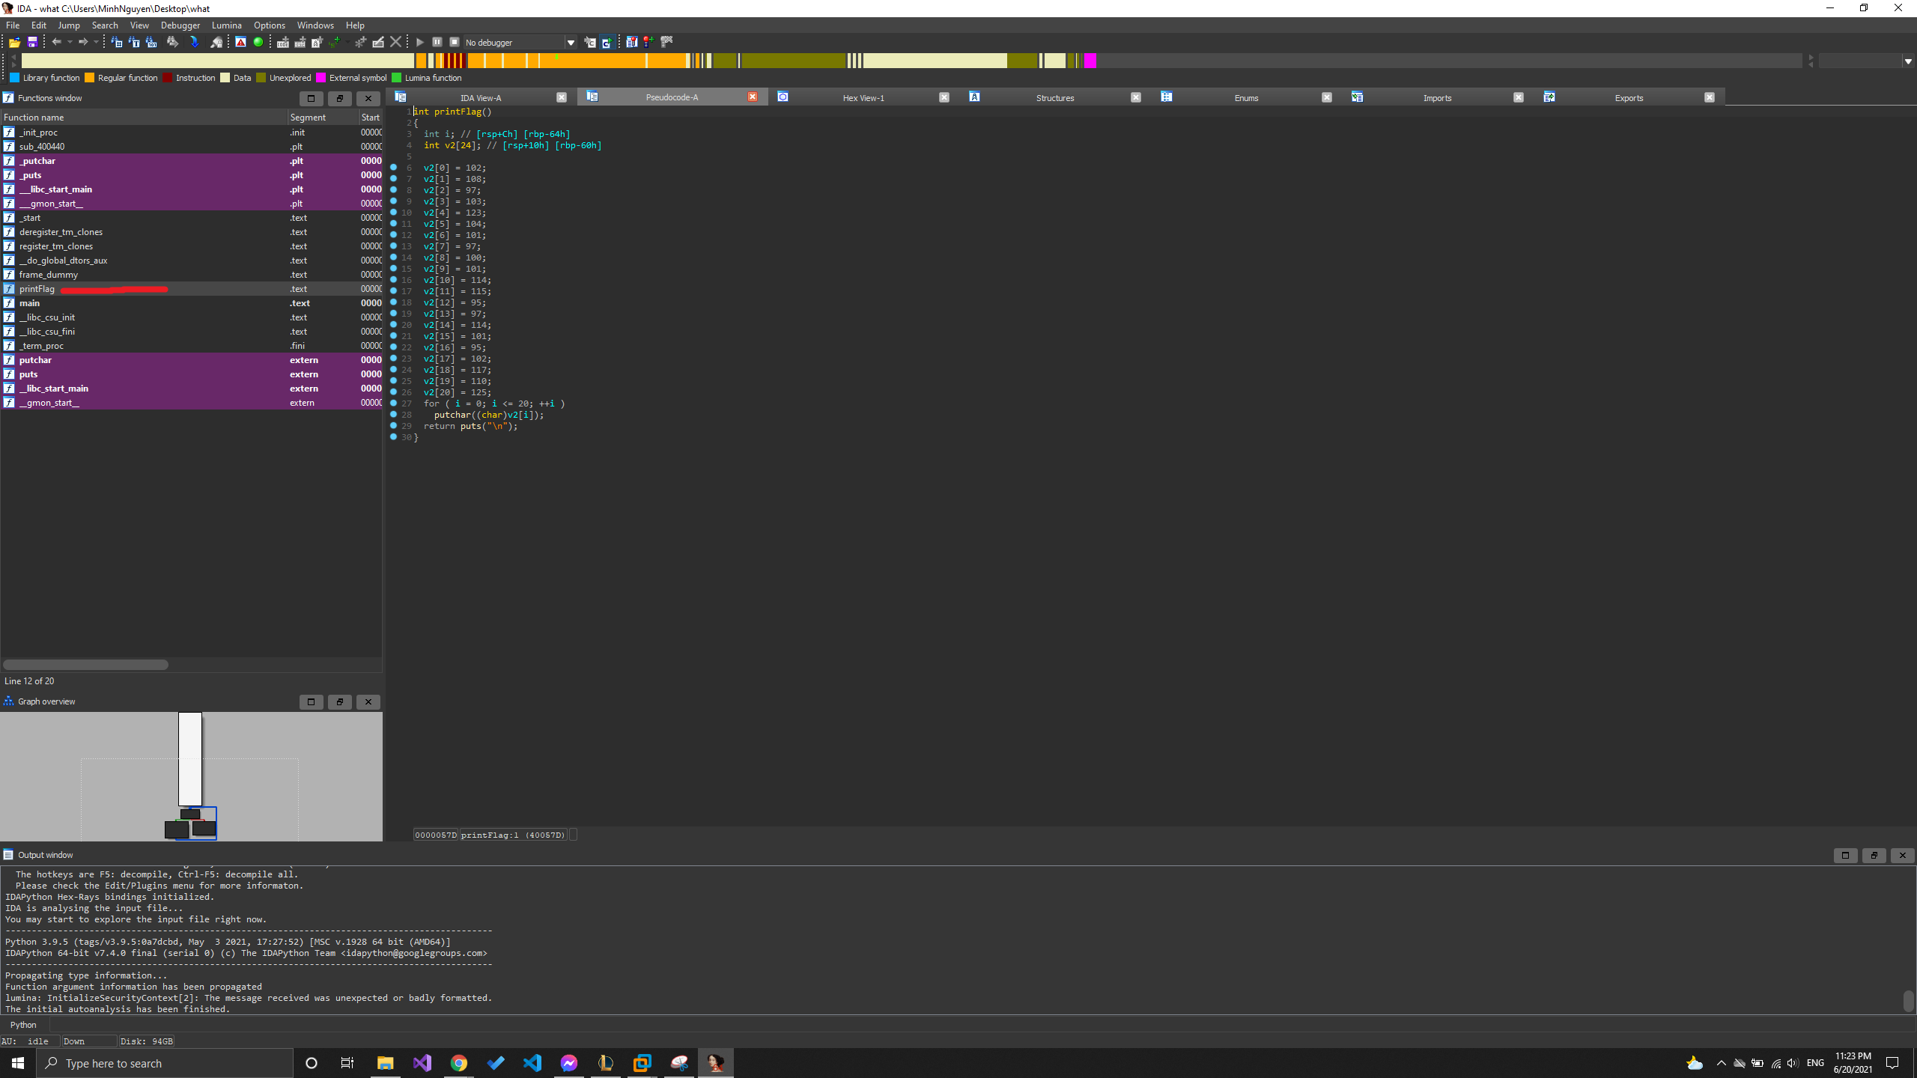Start the debugger process with play button
Viewport: 1917px width, 1078px height.
tap(420, 43)
